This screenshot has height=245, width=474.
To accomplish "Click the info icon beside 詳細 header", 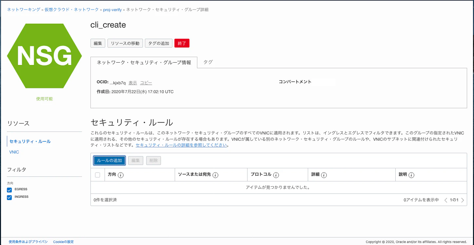I will pos(324,175).
